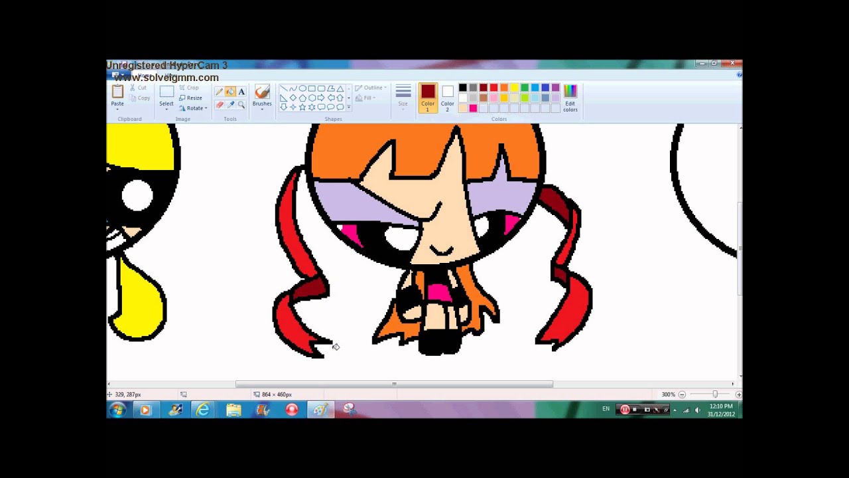
Task: Click the rectangular Select tool button
Action: [x=166, y=91]
